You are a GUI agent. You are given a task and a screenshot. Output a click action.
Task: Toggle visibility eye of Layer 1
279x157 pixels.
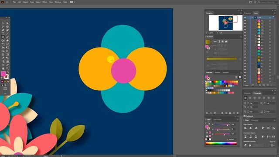(245, 17)
